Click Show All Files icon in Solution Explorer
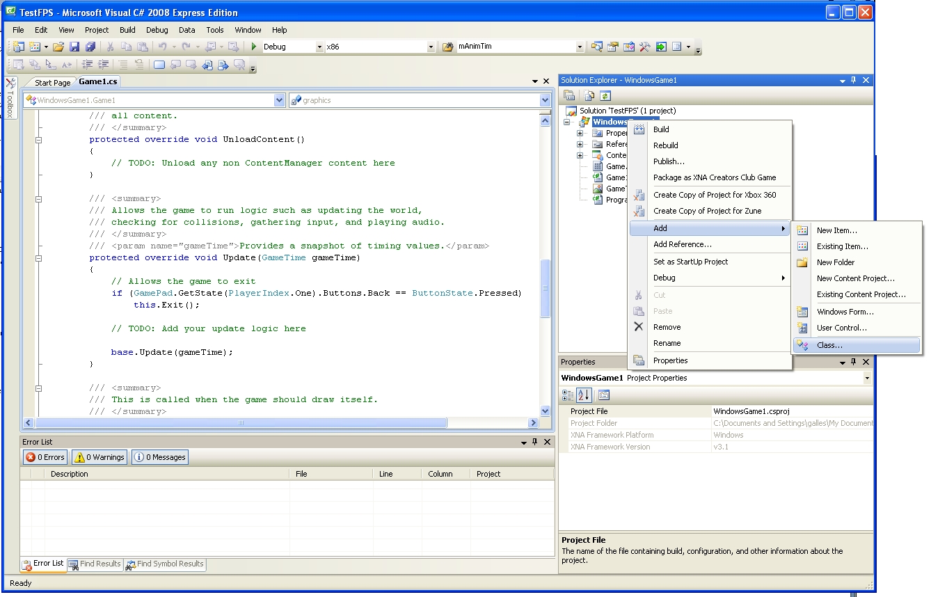The image size is (931, 597). (589, 96)
